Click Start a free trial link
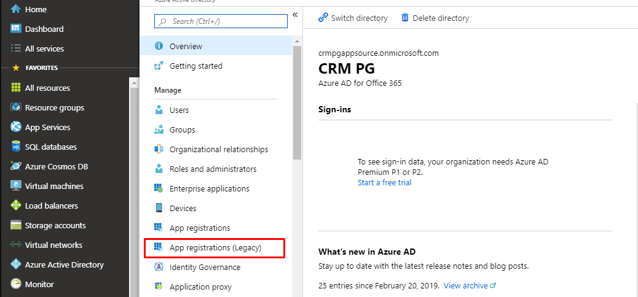 385,182
